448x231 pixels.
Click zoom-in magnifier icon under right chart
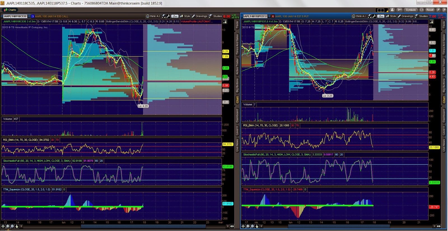pyautogui.click(x=248, y=226)
